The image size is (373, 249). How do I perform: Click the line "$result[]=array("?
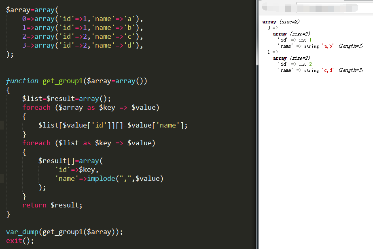pos(71,161)
